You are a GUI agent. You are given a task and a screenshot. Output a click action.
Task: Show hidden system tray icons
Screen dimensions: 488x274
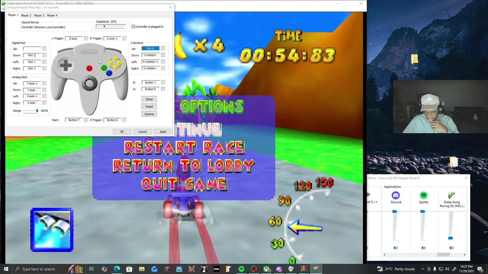click(x=422, y=269)
